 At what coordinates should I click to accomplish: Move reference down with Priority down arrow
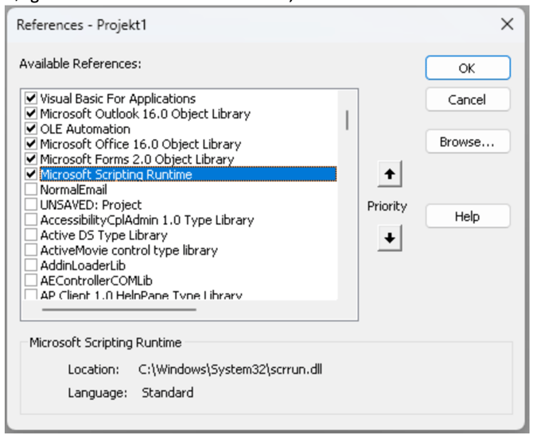[x=387, y=238]
